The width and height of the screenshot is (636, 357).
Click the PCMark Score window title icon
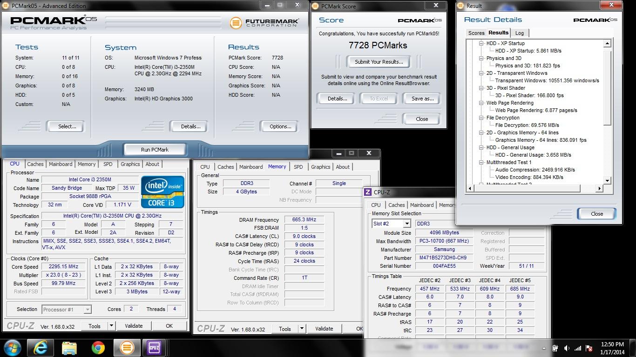click(315, 6)
